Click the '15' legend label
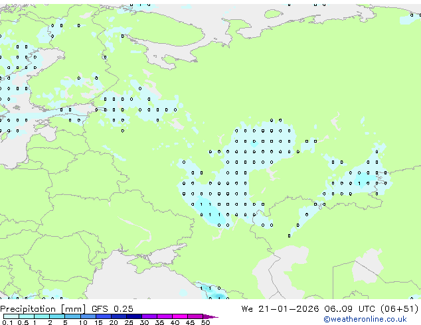The height and width of the screenshot is (325, 421). point(98,322)
